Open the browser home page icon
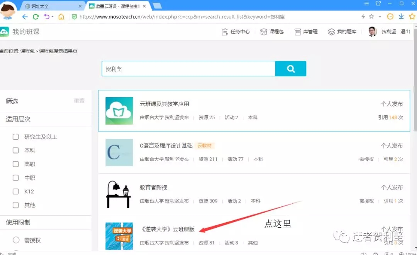This screenshot has width=417, height=255. (61, 17)
